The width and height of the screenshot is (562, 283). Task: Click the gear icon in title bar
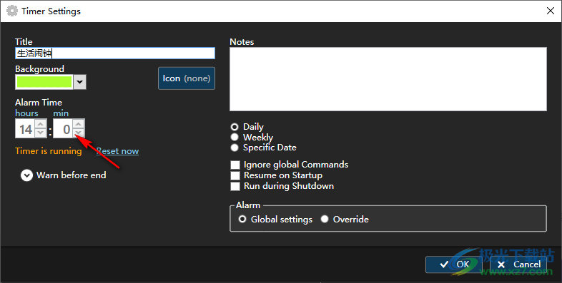coord(12,11)
